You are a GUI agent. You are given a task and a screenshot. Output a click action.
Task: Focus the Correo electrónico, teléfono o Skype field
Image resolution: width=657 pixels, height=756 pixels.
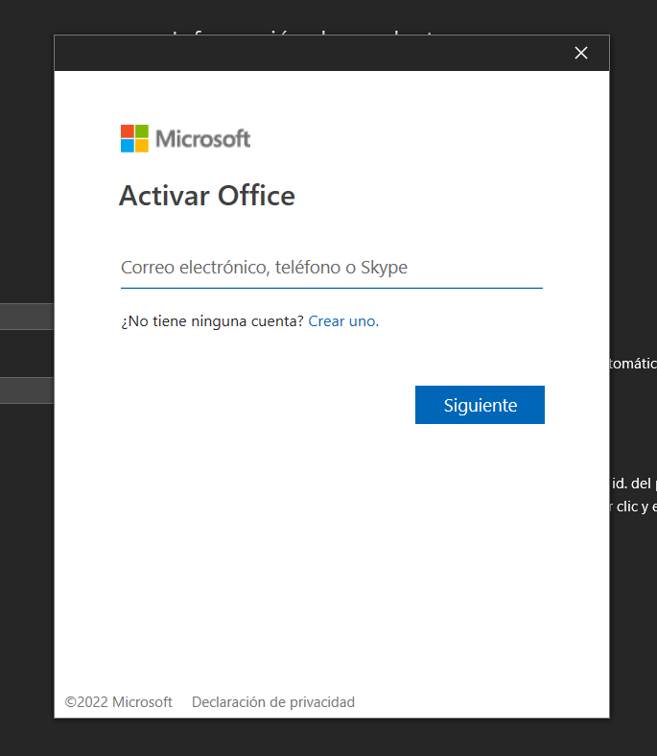(331, 268)
